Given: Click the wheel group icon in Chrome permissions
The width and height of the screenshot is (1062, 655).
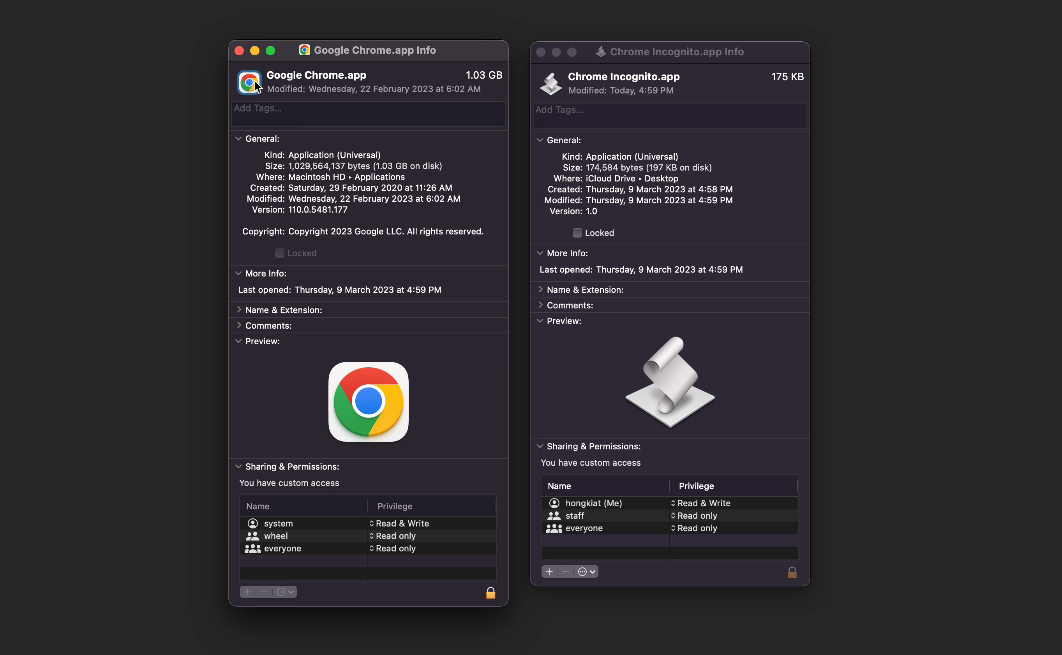Looking at the screenshot, I should click(x=252, y=536).
